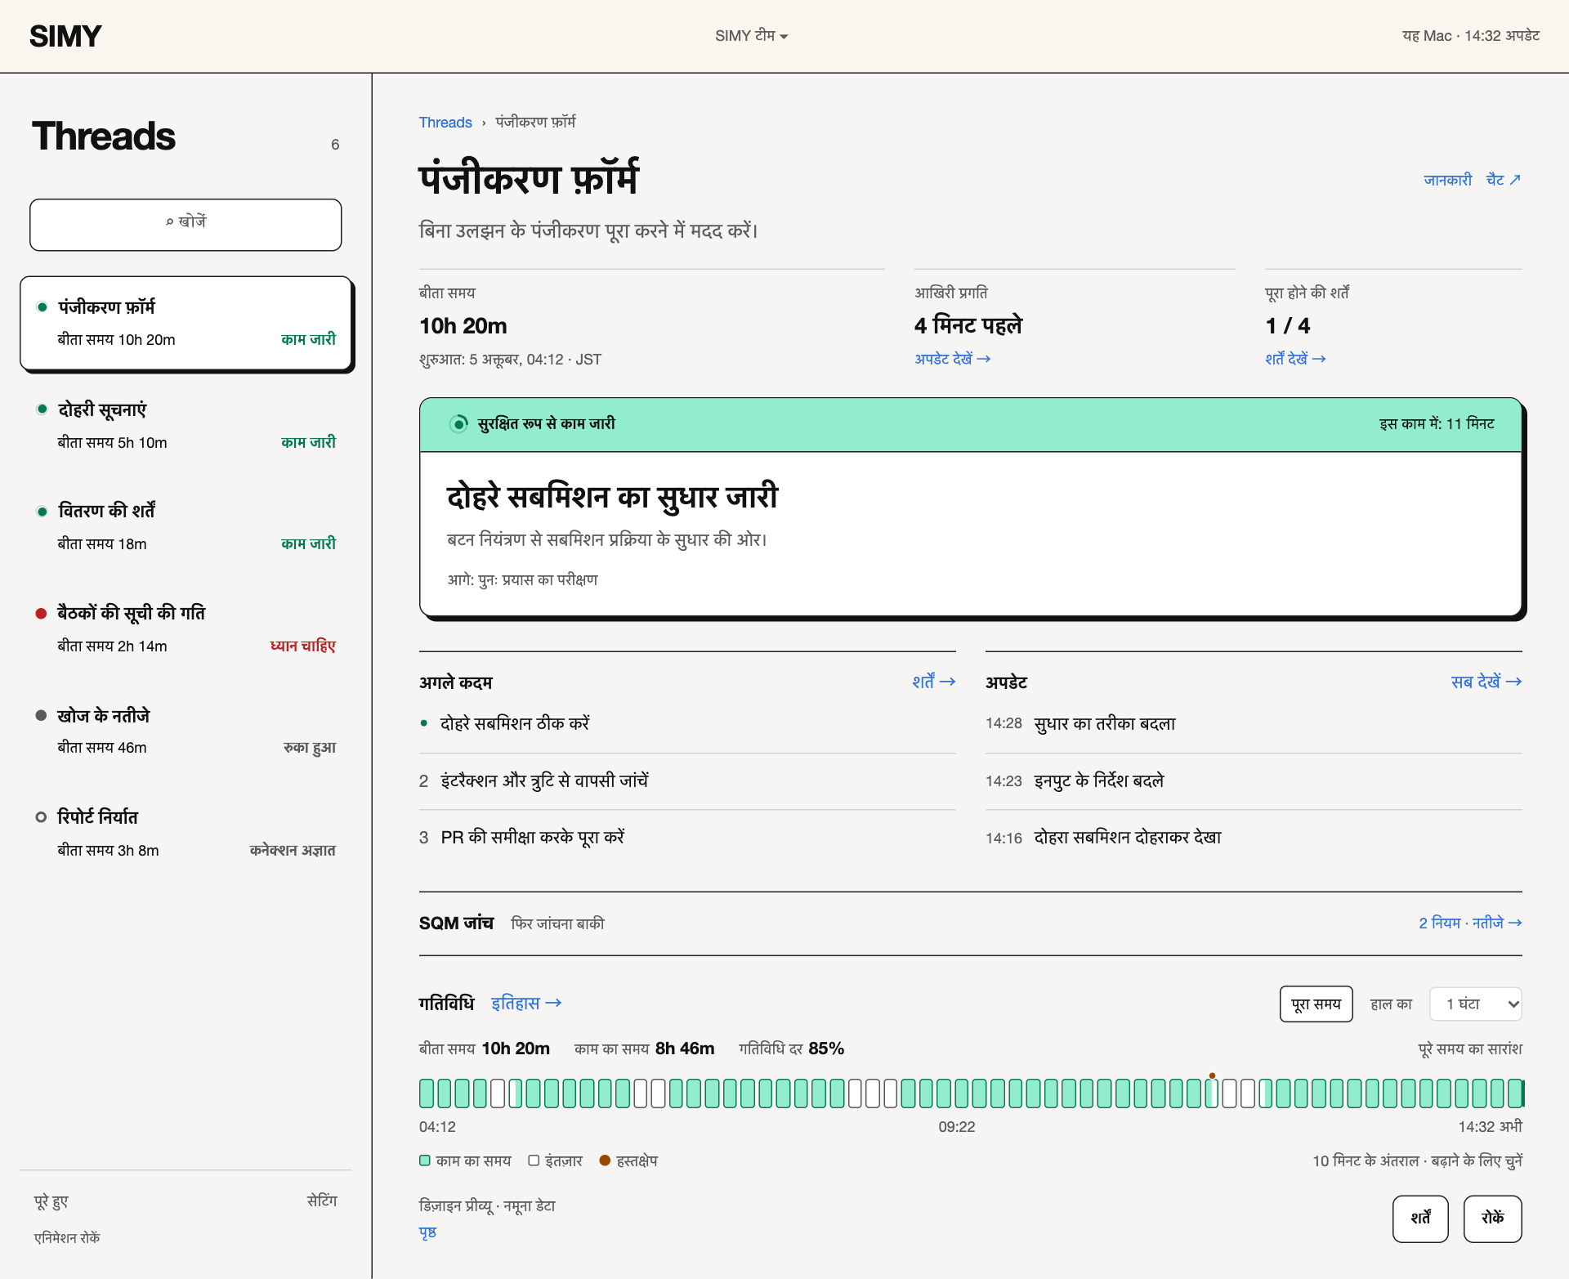Click the रोकें stop button
Screen dimensions: 1569x1279
pos(1492,1219)
